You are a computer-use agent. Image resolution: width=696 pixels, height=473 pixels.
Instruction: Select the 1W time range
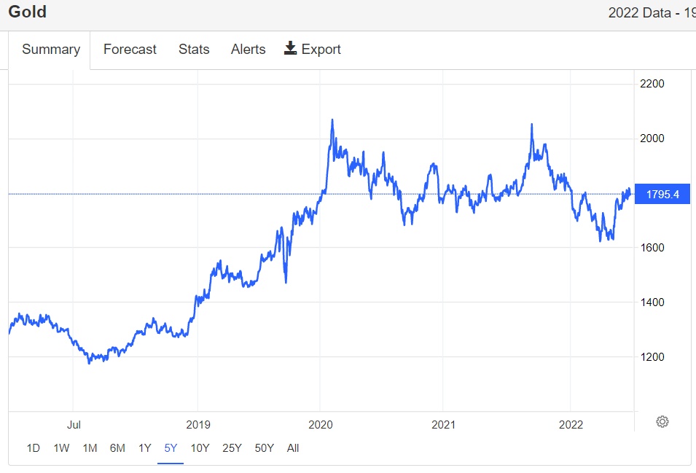(x=61, y=448)
